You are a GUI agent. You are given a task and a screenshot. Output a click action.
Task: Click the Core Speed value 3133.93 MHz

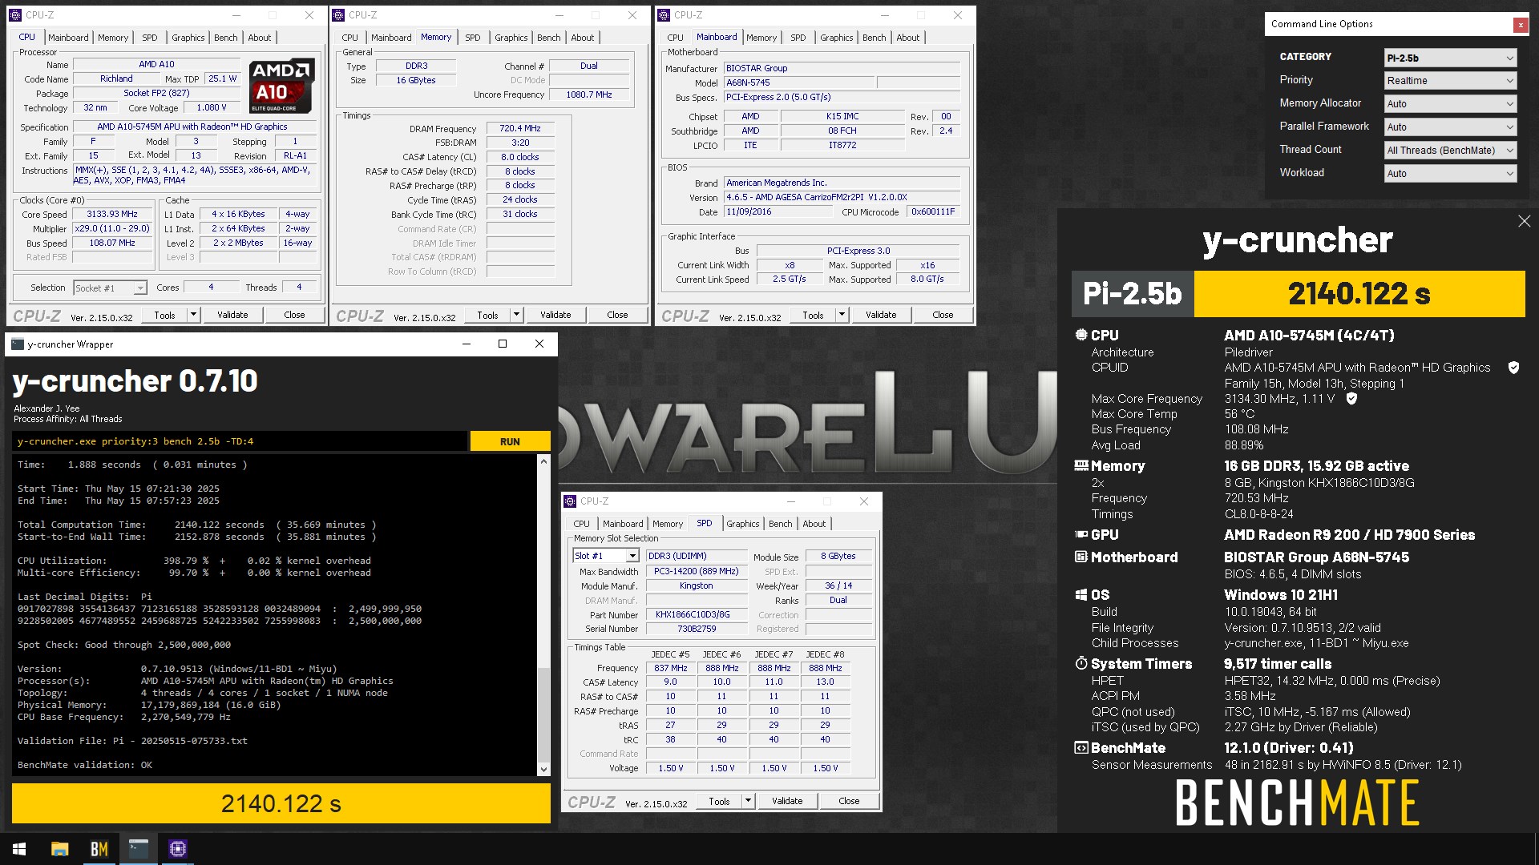pos(112,215)
